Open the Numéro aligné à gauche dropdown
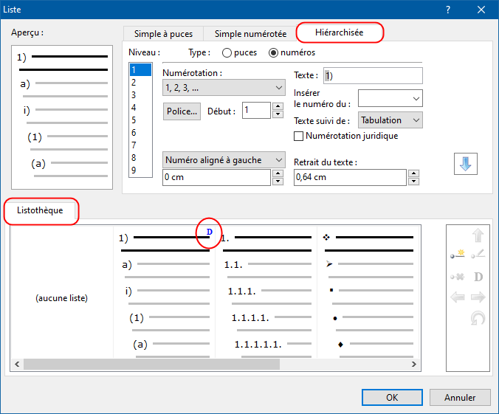Screen dimensions: 499x414 (224, 159)
